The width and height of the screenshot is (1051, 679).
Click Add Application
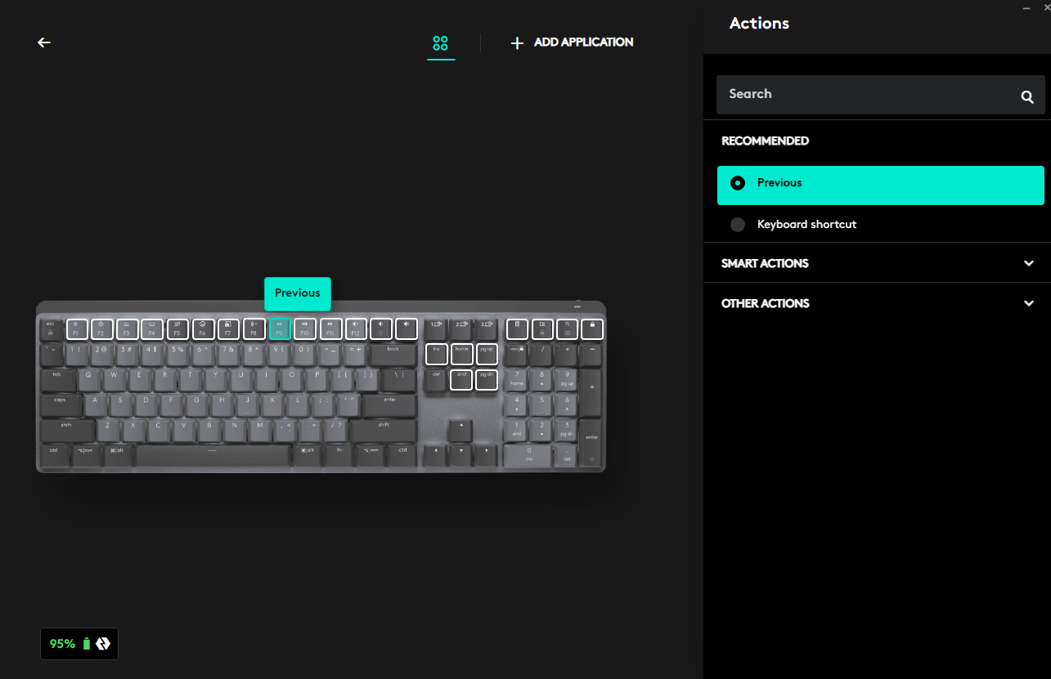point(572,42)
